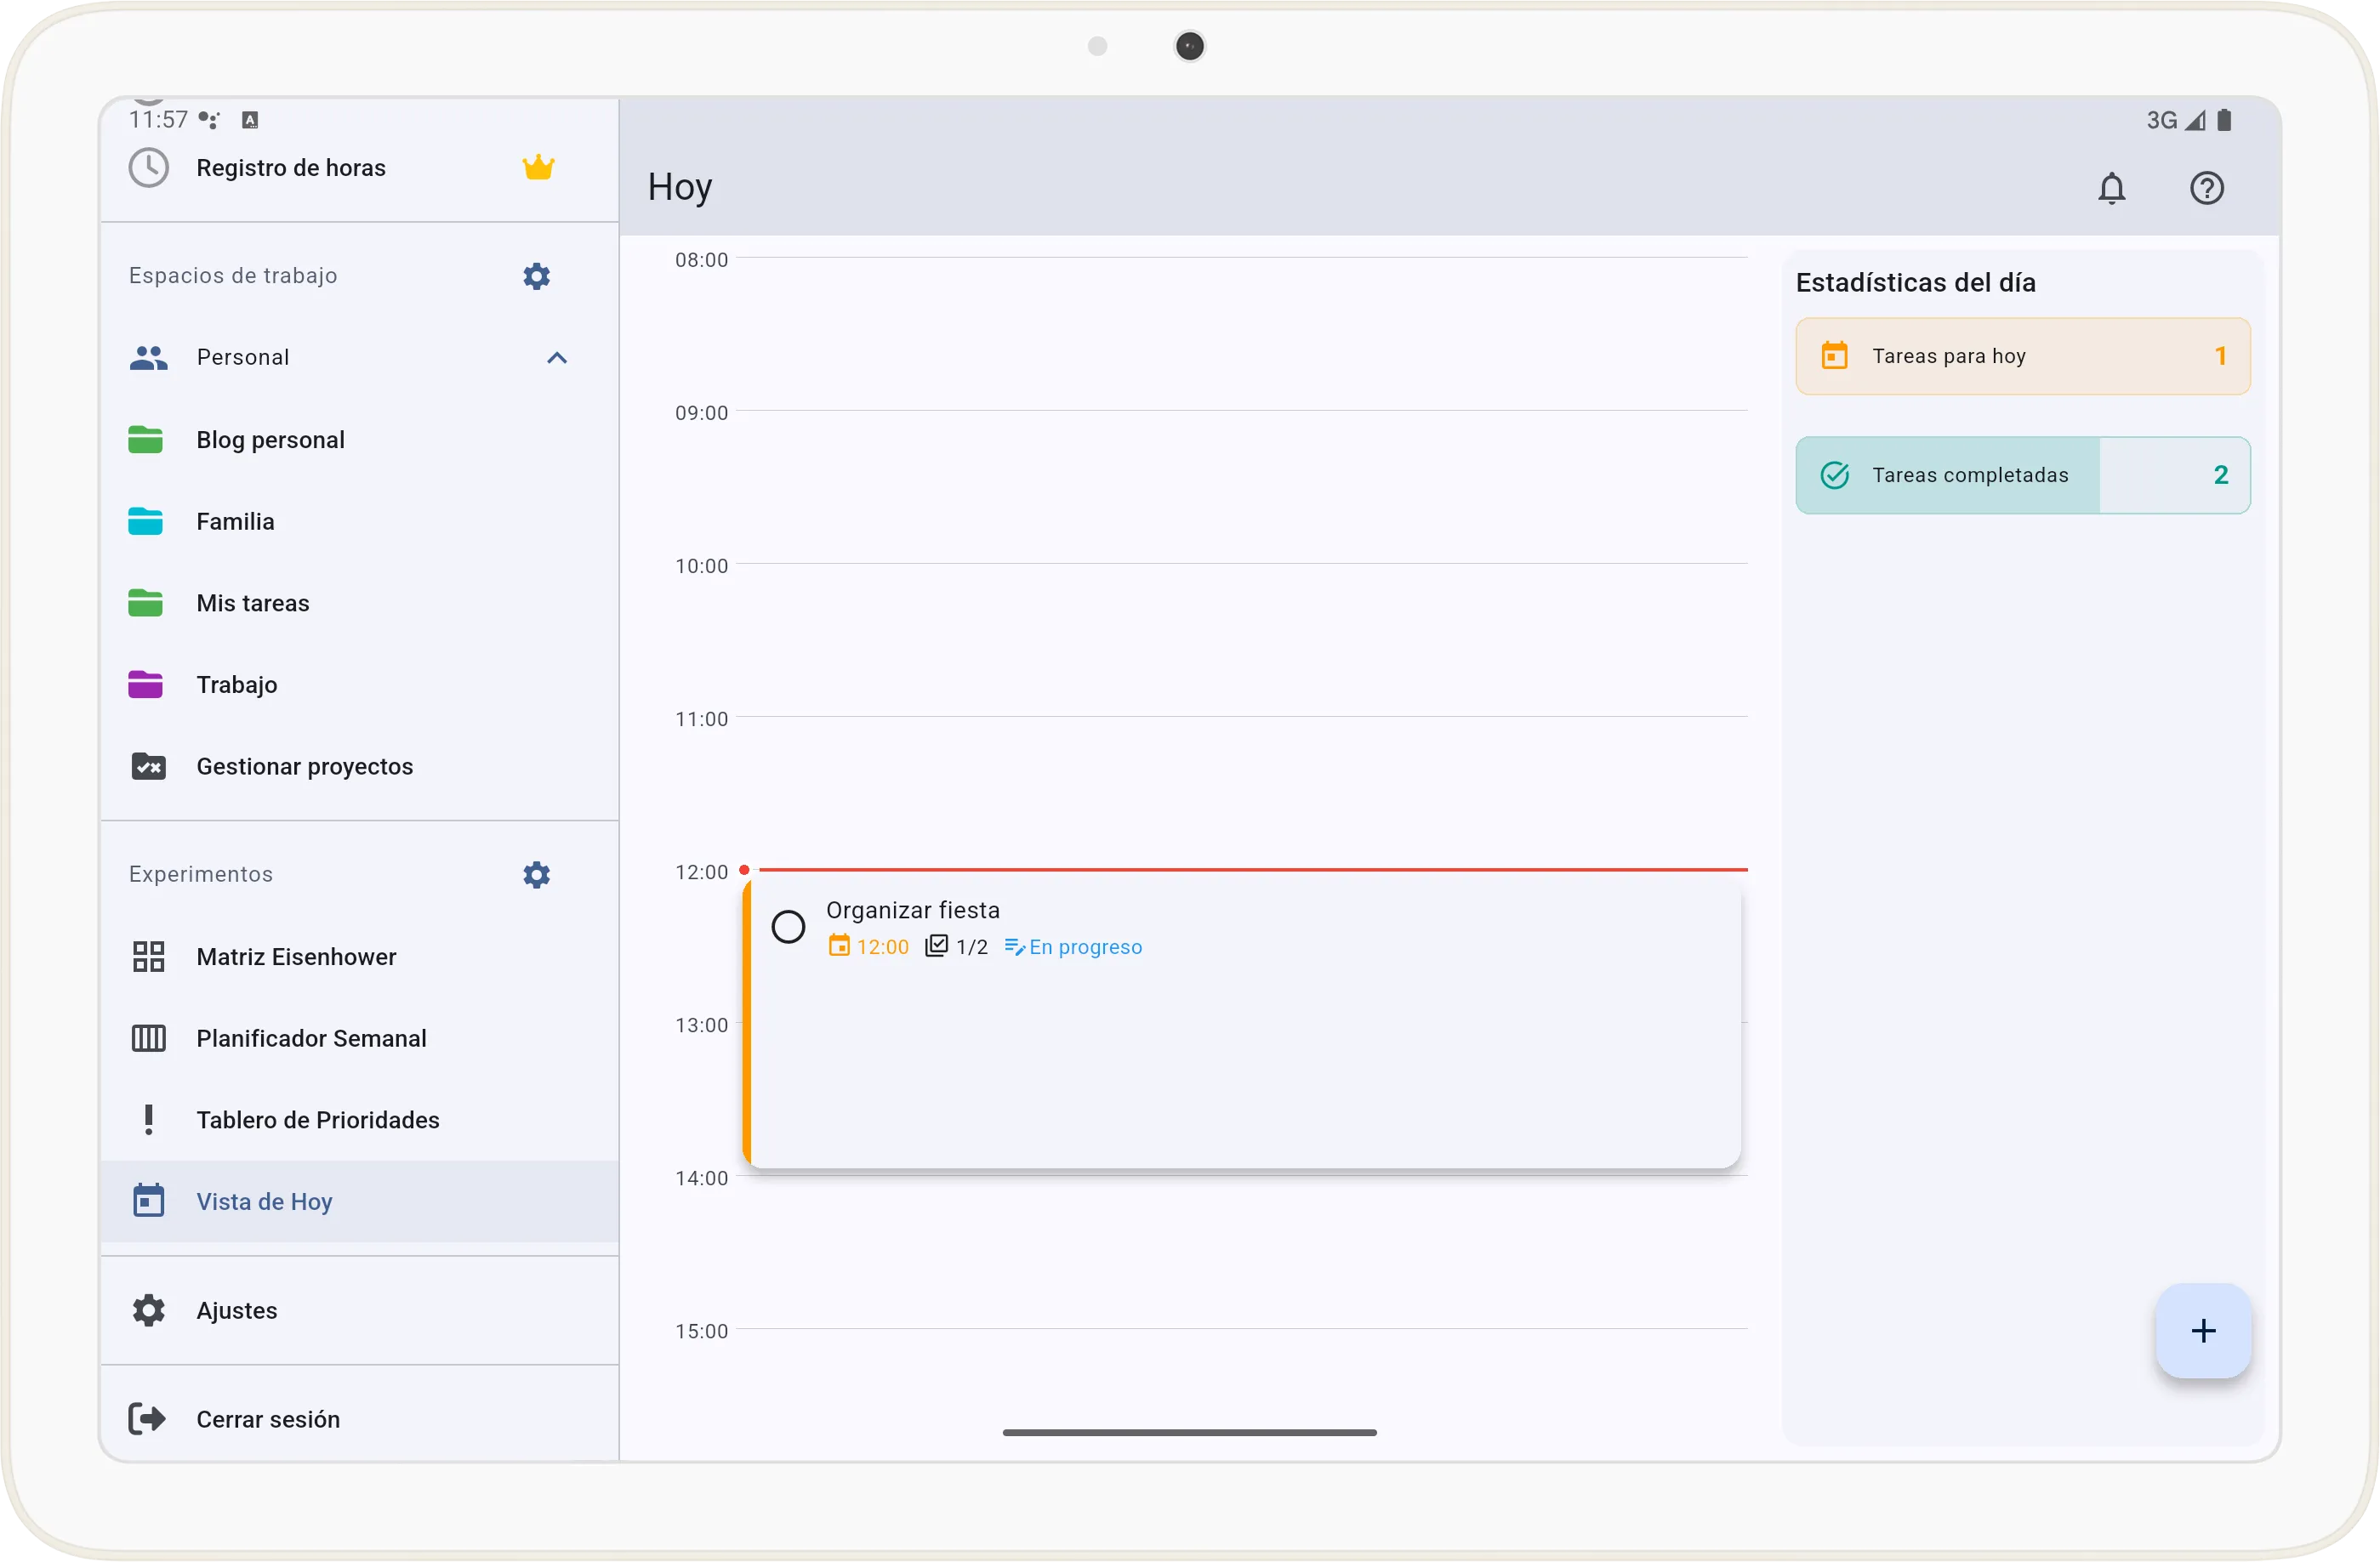
Task: Click Cerrar sesión to log out
Action: click(267, 1419)
